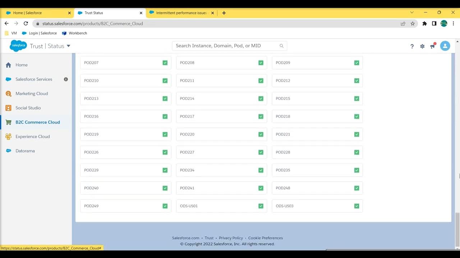The image size is (460, 258).
Task: Click the POD248 status checkmark
Action: point(356,188)
